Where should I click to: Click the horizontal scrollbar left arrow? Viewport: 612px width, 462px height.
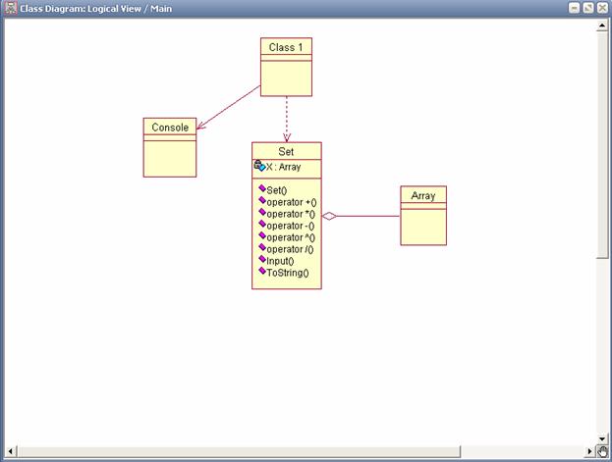[x=10, y=451]
